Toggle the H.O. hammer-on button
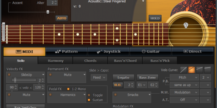This screenshot has width=217, height=108. (x=118, y=85)
